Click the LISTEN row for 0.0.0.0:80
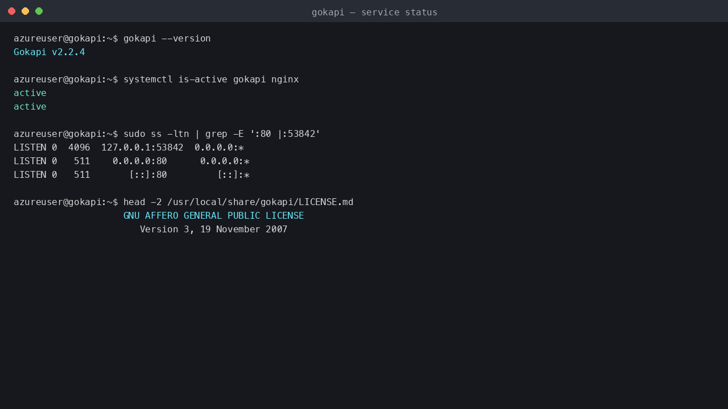 coord(132,161)
